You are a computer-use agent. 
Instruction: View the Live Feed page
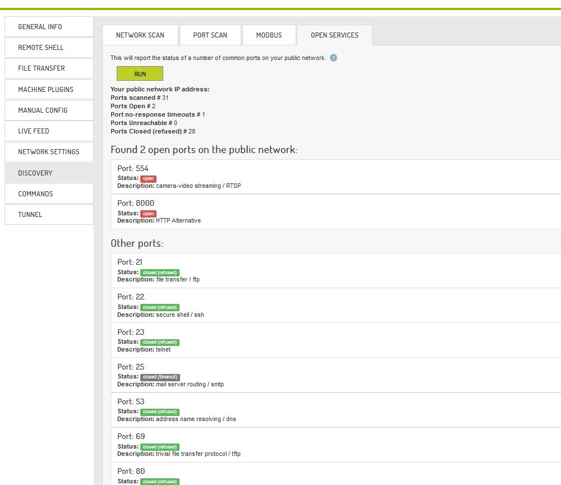[x=49, y=131]
